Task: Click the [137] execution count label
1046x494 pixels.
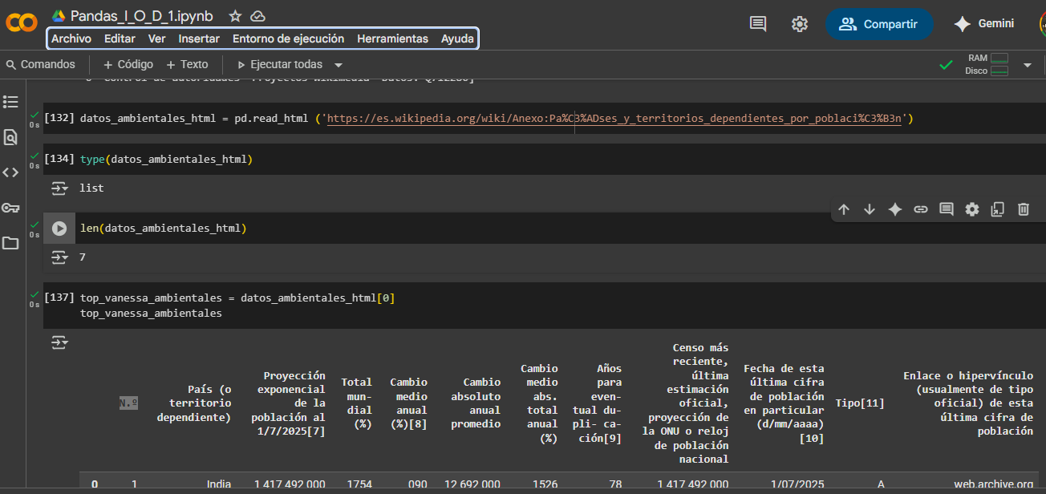Action: (x=59, y=298)
